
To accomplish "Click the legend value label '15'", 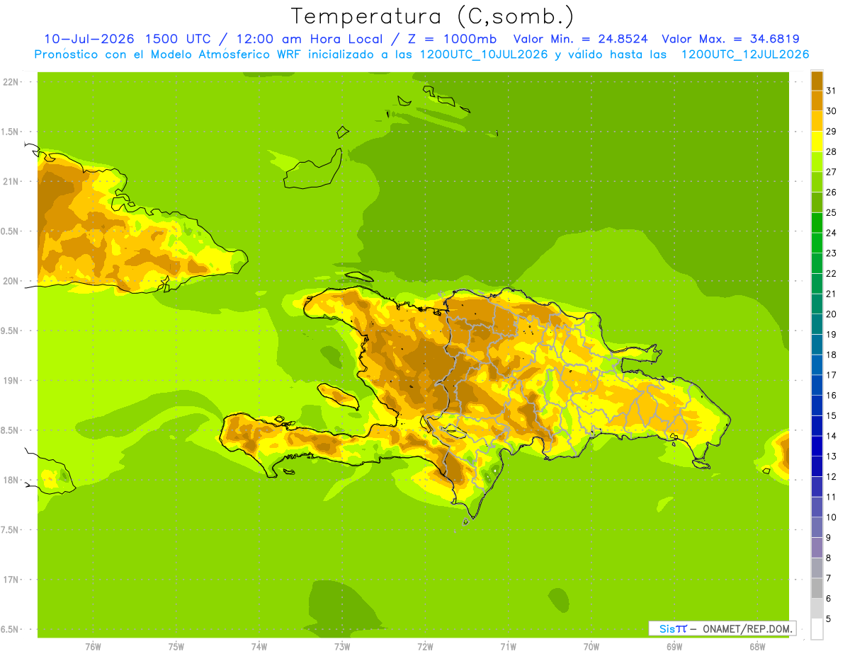I will point(832,415).
